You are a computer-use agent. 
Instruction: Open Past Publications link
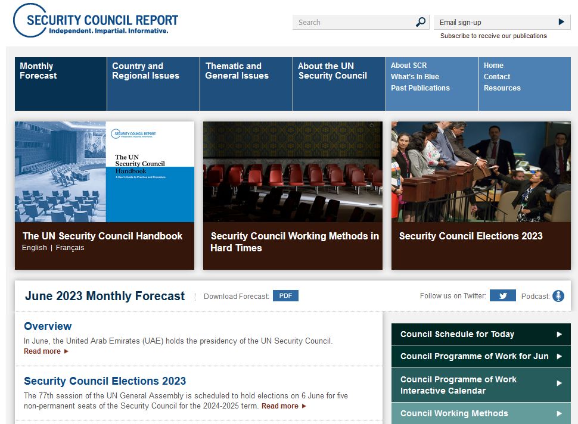(x=420, y=88)
